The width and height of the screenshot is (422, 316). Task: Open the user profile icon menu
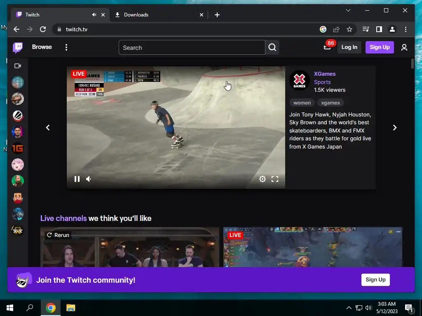404,48
